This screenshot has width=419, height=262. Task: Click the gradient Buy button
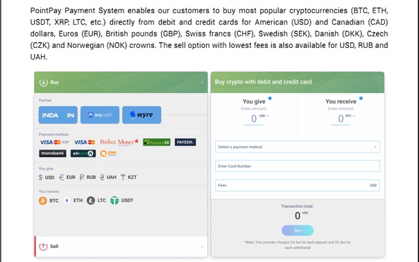298,231
